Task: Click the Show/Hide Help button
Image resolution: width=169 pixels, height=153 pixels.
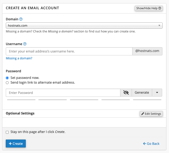Action: click(148, 8)
